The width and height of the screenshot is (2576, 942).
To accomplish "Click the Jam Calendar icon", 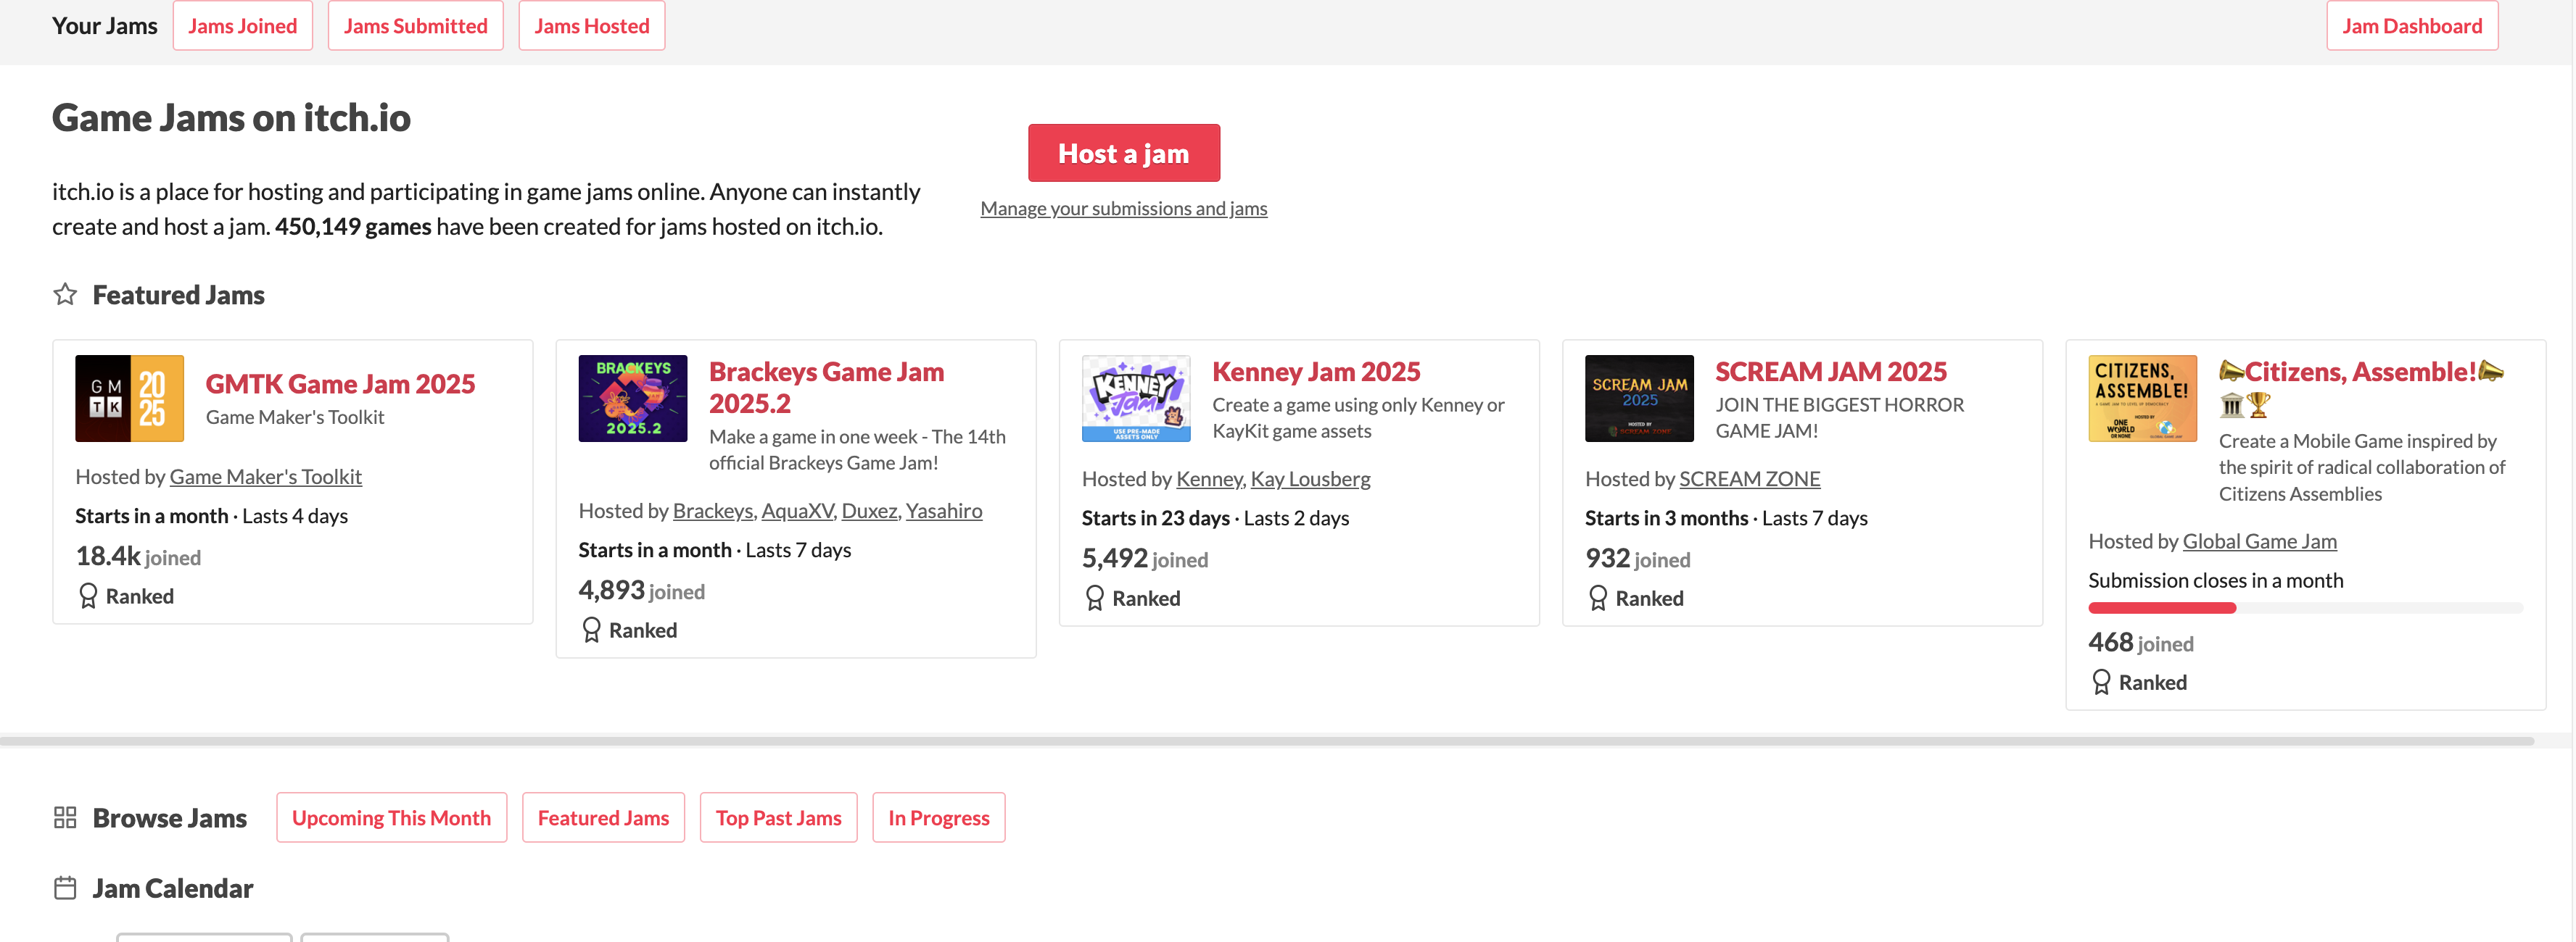I will click(x=65, y=888).
